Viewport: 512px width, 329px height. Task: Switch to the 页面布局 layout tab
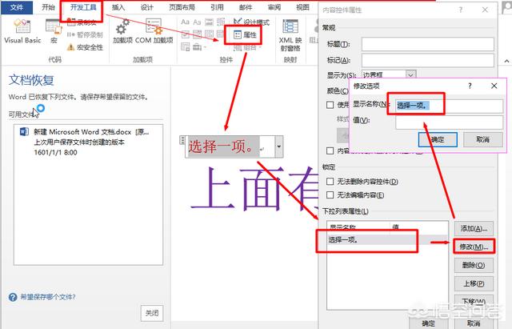[x=182, y=7]
